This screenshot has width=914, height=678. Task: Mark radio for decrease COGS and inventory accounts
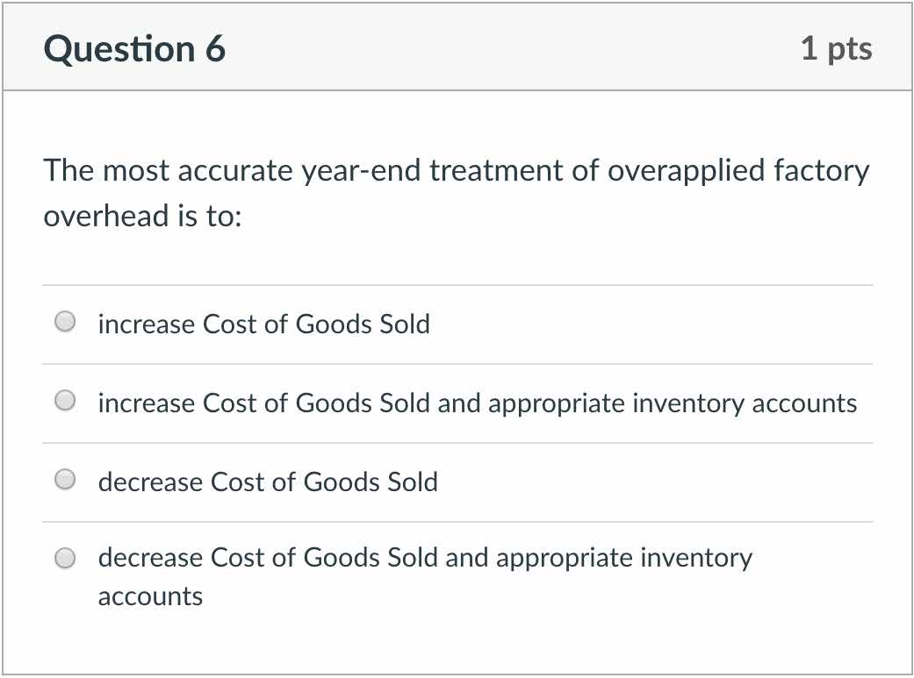coord(65,559)
